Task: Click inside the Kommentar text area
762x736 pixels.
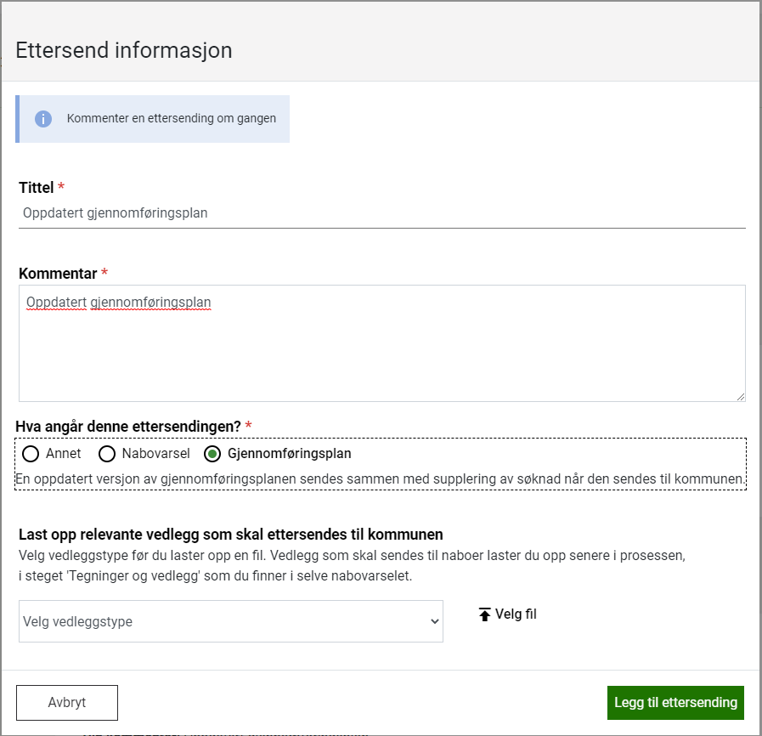Action: tap(381, 348)
